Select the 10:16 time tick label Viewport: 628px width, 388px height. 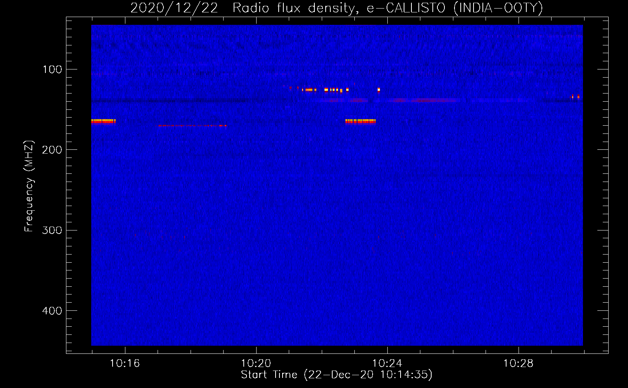[125, 364]
